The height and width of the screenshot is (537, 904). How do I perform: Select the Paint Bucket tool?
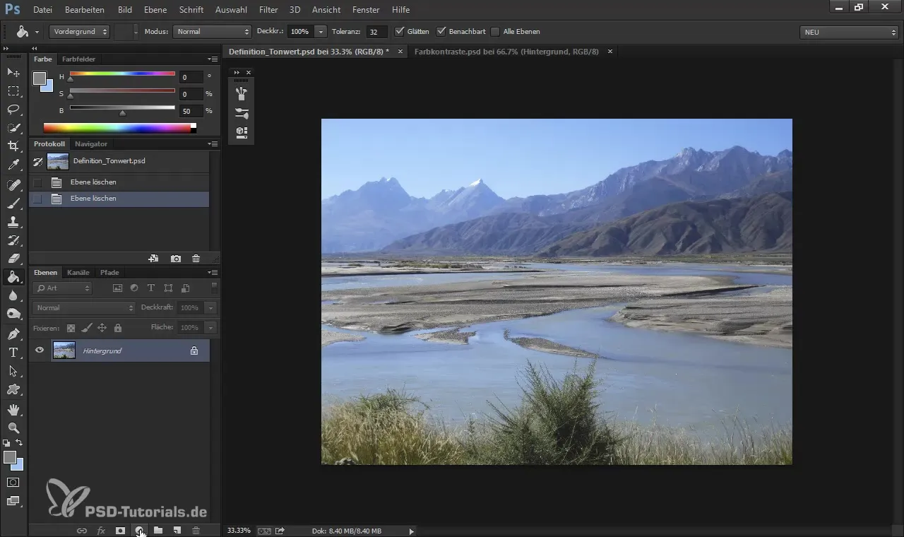pyautogui.click(x=13, y=277)
